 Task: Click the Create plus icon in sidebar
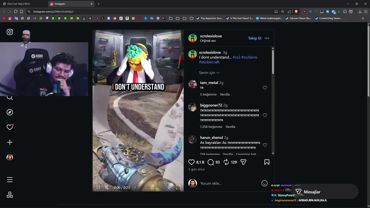pos(10,142)
